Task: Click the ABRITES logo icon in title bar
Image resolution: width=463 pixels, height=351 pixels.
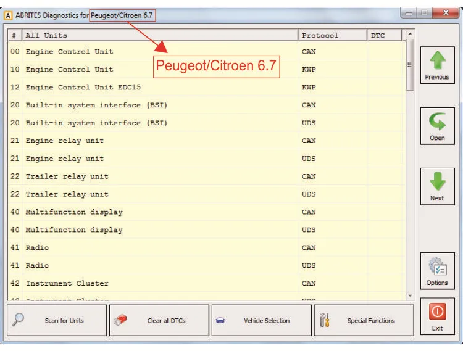Action: tap(8, 15)
